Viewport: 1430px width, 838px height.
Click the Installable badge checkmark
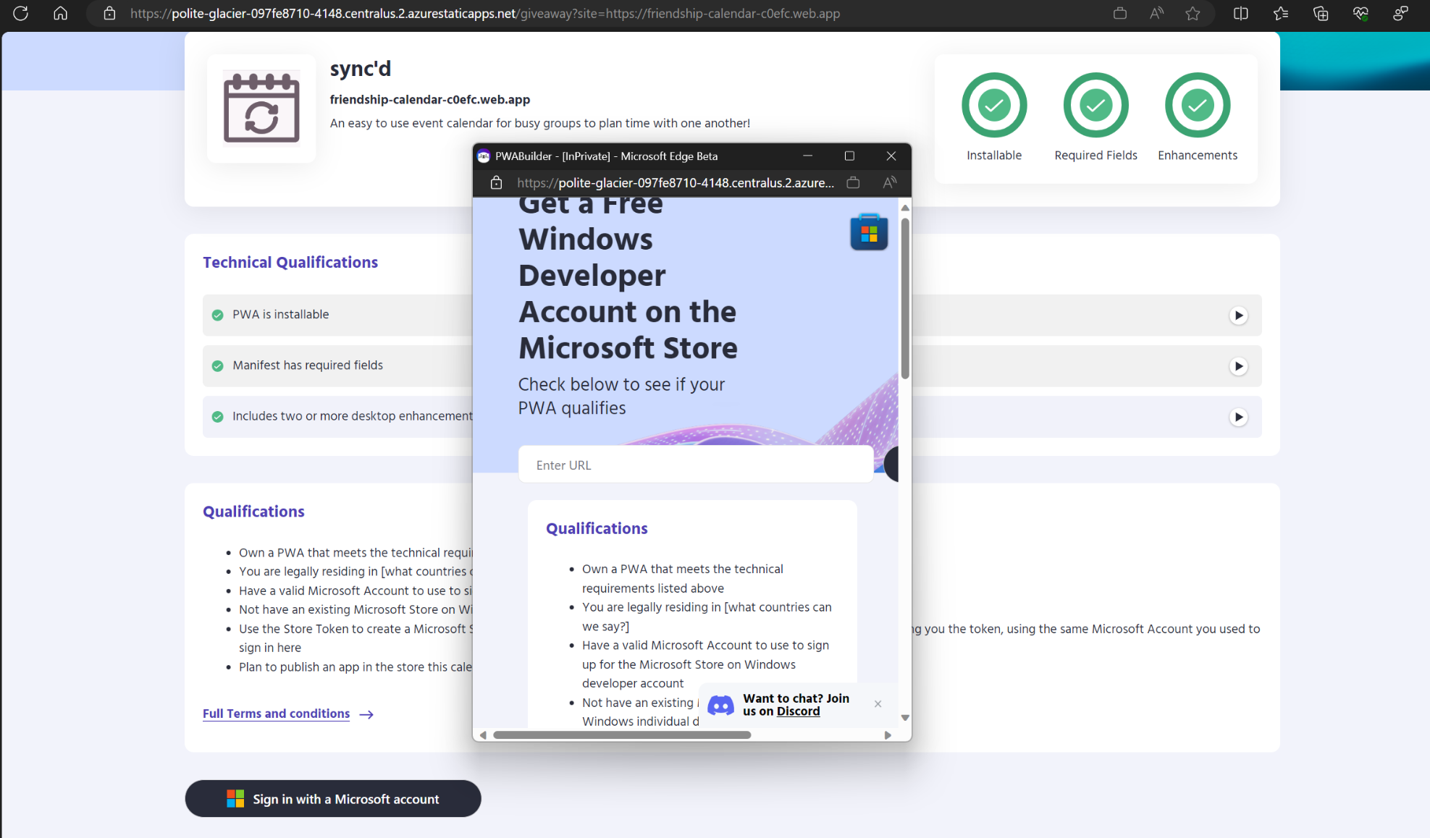pyautogui.click(x=994, y=105)
